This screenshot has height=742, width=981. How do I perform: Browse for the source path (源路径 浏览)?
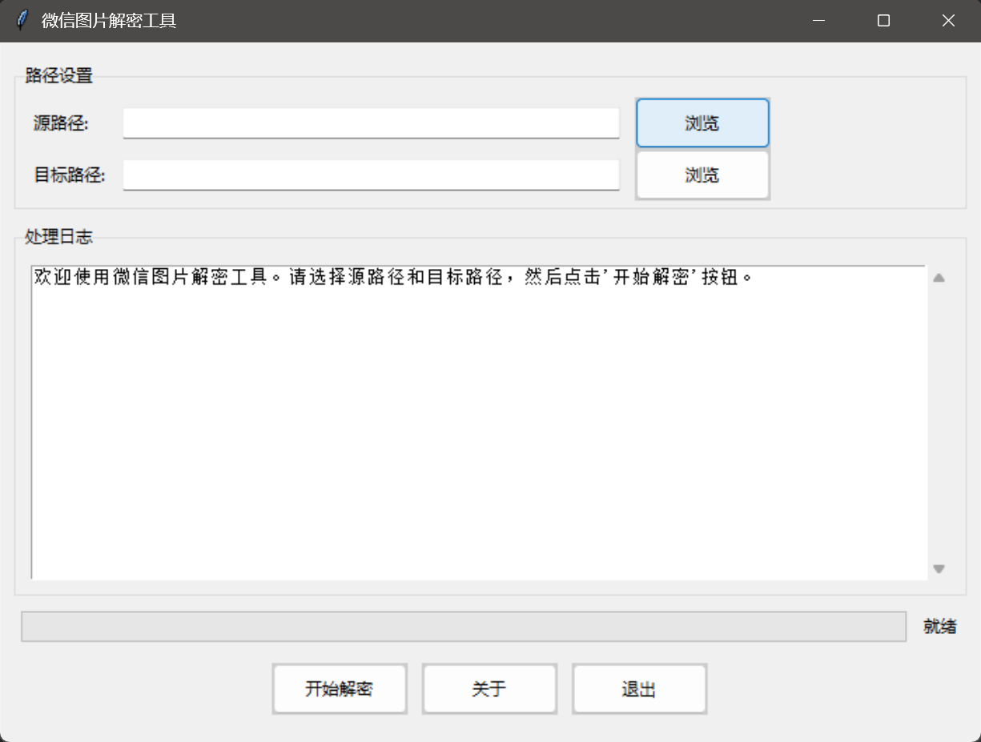(702, 123)
